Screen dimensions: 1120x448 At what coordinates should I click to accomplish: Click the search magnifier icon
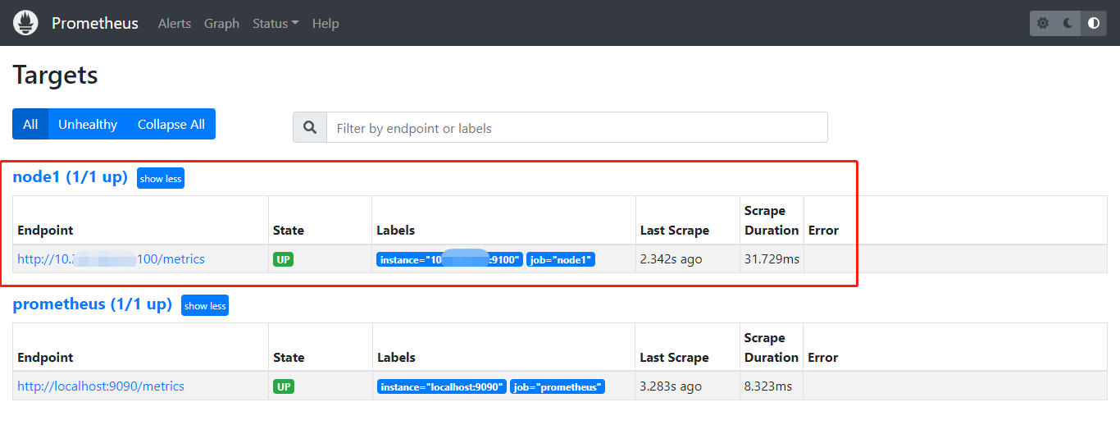[310, 128]
